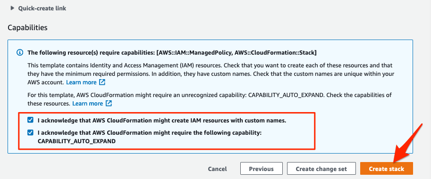Click the blue info circle icon

click(x=20, y=53)
